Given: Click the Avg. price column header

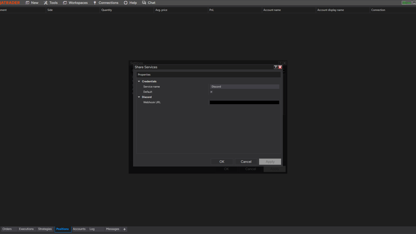Looking at the screenshot, I should click(x=181, y=10).
